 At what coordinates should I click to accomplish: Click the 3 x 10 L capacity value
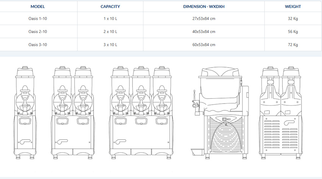pyautogui.click(x=110, y=45)
